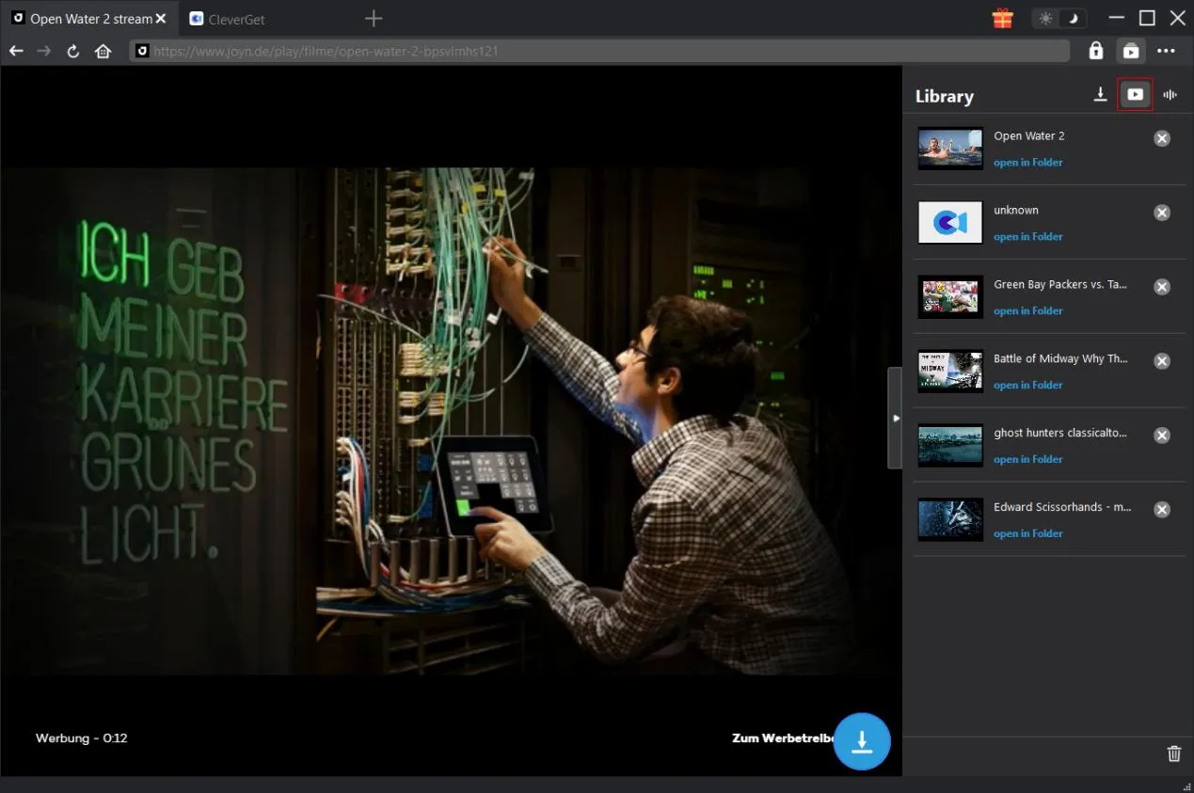Click the gift box promotion icon
Screen dimensions: 1194x793
[x=1002, y=19]
